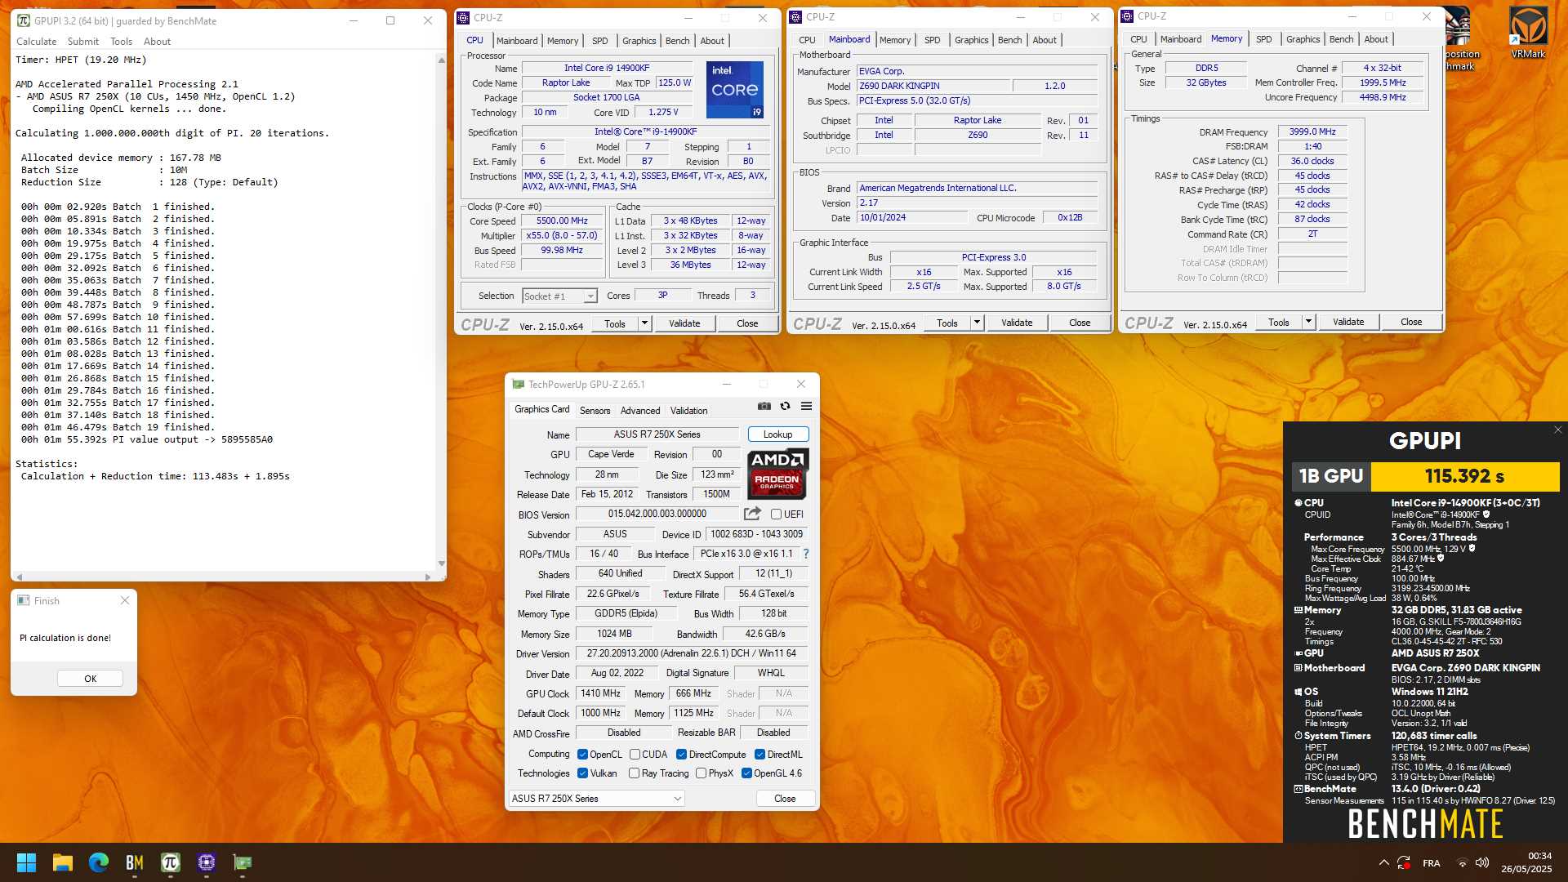Click Close button in GPU-Z
The image size is (1568, 882).
tap(785, 799)
